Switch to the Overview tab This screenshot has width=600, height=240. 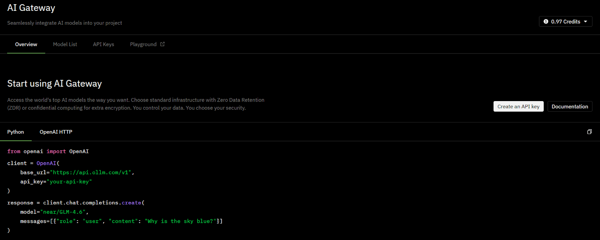pos(26,44)
